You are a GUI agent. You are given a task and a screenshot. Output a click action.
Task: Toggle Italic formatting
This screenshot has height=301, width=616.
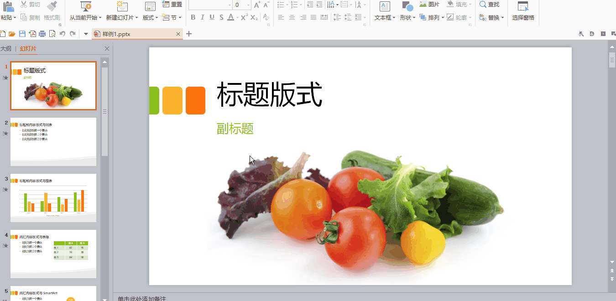click(203, 17)
